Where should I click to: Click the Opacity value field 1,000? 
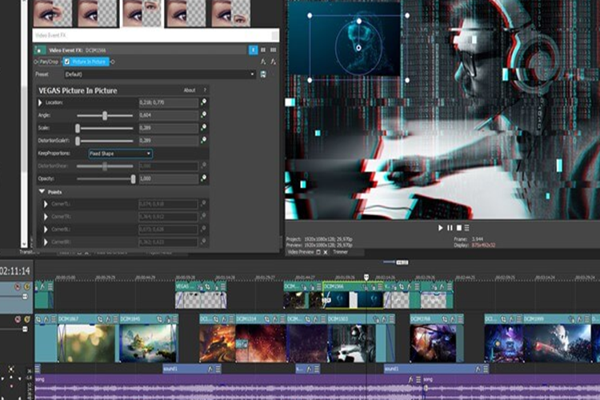click(x=168, y=178)
